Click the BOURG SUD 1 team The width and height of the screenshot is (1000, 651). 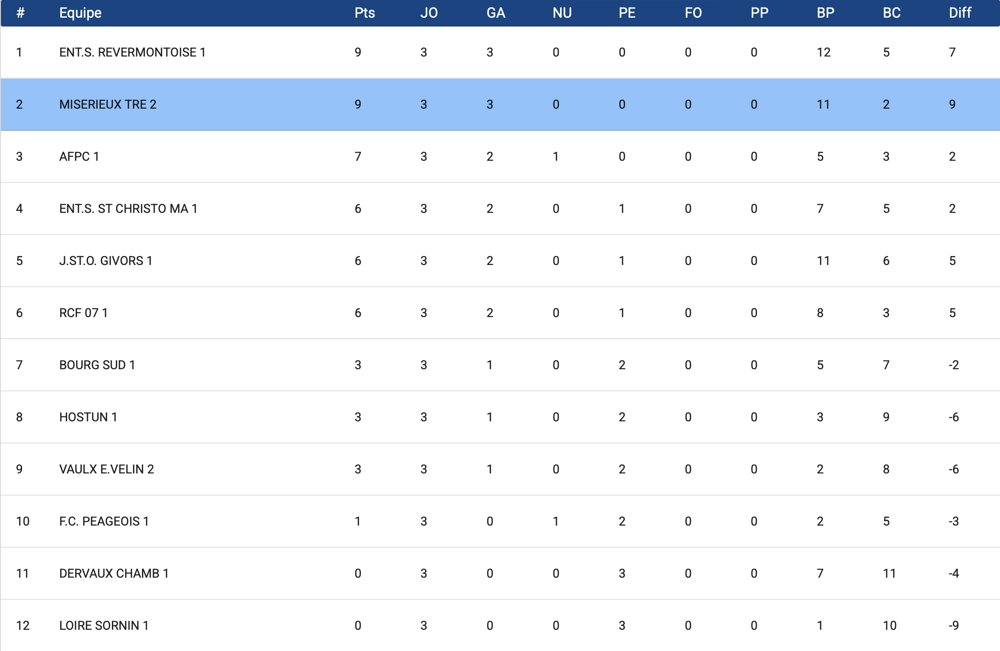pos(97,365)
